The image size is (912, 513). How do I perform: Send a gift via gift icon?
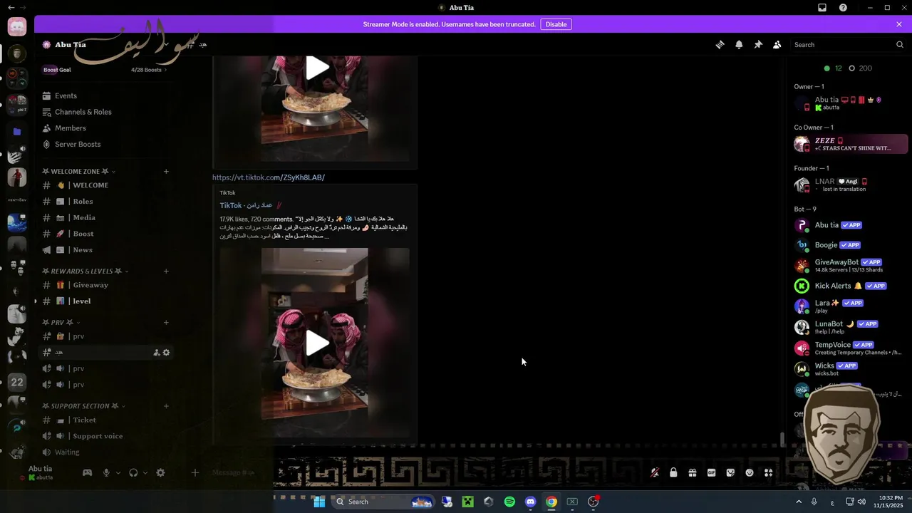click(692, 472)
